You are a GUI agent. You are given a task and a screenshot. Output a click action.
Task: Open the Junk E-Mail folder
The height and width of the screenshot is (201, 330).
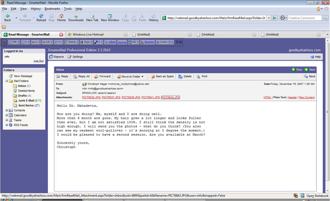tap(26, 101)
